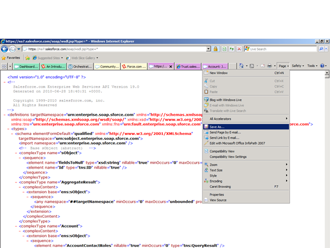Open the Home button dropdown arrow
This screenshot has width=330, height=248.
pyautogui.click(x=246, y=66)
